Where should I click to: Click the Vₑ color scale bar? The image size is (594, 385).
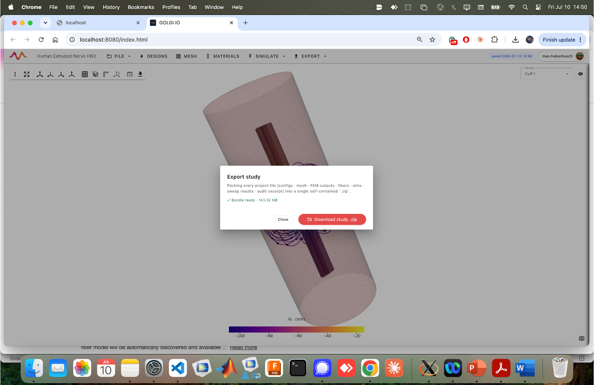pos(296,329)
